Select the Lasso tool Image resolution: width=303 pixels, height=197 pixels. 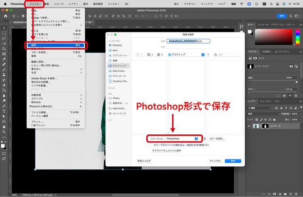coord(4,38)
